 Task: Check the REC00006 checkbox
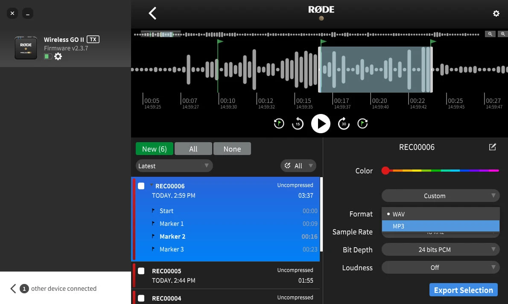click(141, 186)
